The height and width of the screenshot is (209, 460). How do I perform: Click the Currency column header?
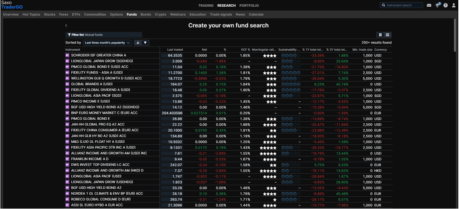(x=381, y=49)
